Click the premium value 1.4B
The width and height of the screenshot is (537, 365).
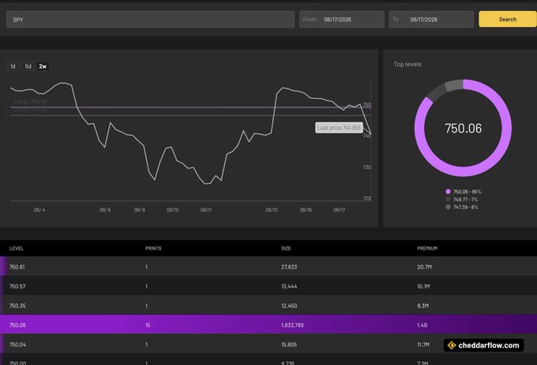(x=422, y=325)
